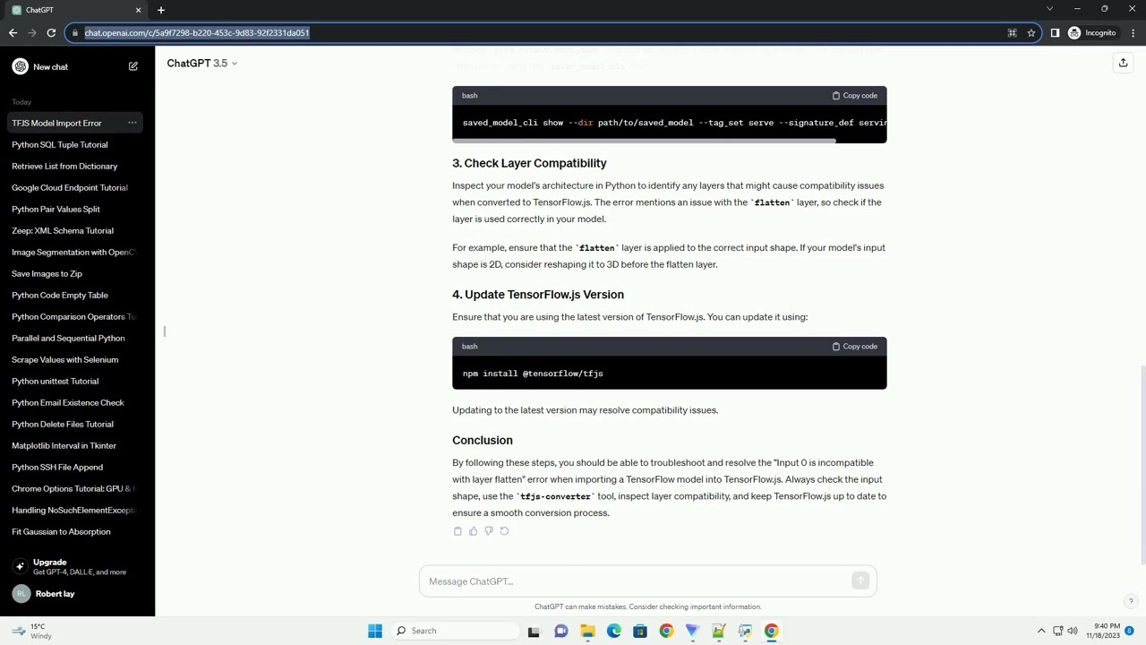Copy the response with clipboard icon
1146x645 pixels.
click(x=458, y=531)
